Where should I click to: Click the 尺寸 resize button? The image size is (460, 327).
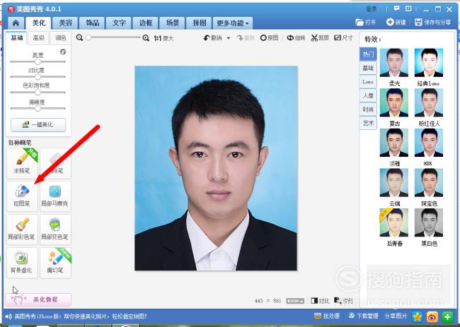(x=343, y=37)
